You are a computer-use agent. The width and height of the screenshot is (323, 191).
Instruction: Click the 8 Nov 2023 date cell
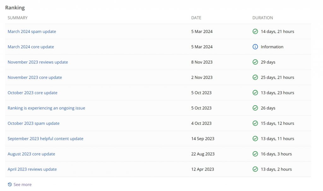click(202, 62)
